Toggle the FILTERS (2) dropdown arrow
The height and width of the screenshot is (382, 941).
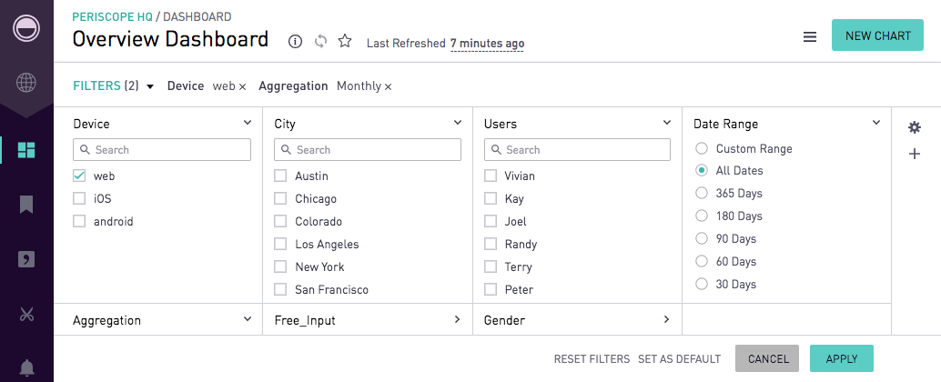[150, 86]
